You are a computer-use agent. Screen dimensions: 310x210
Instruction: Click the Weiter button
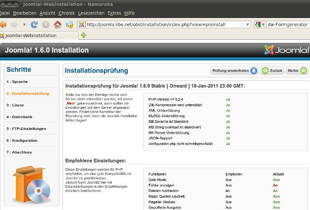click(x=297, y=71)
